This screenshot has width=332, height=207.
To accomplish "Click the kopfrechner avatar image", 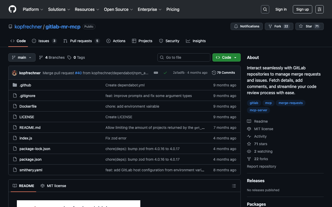I will click(x=15, y=73).
